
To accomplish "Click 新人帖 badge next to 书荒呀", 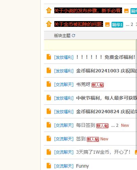I will pos(98,85).
